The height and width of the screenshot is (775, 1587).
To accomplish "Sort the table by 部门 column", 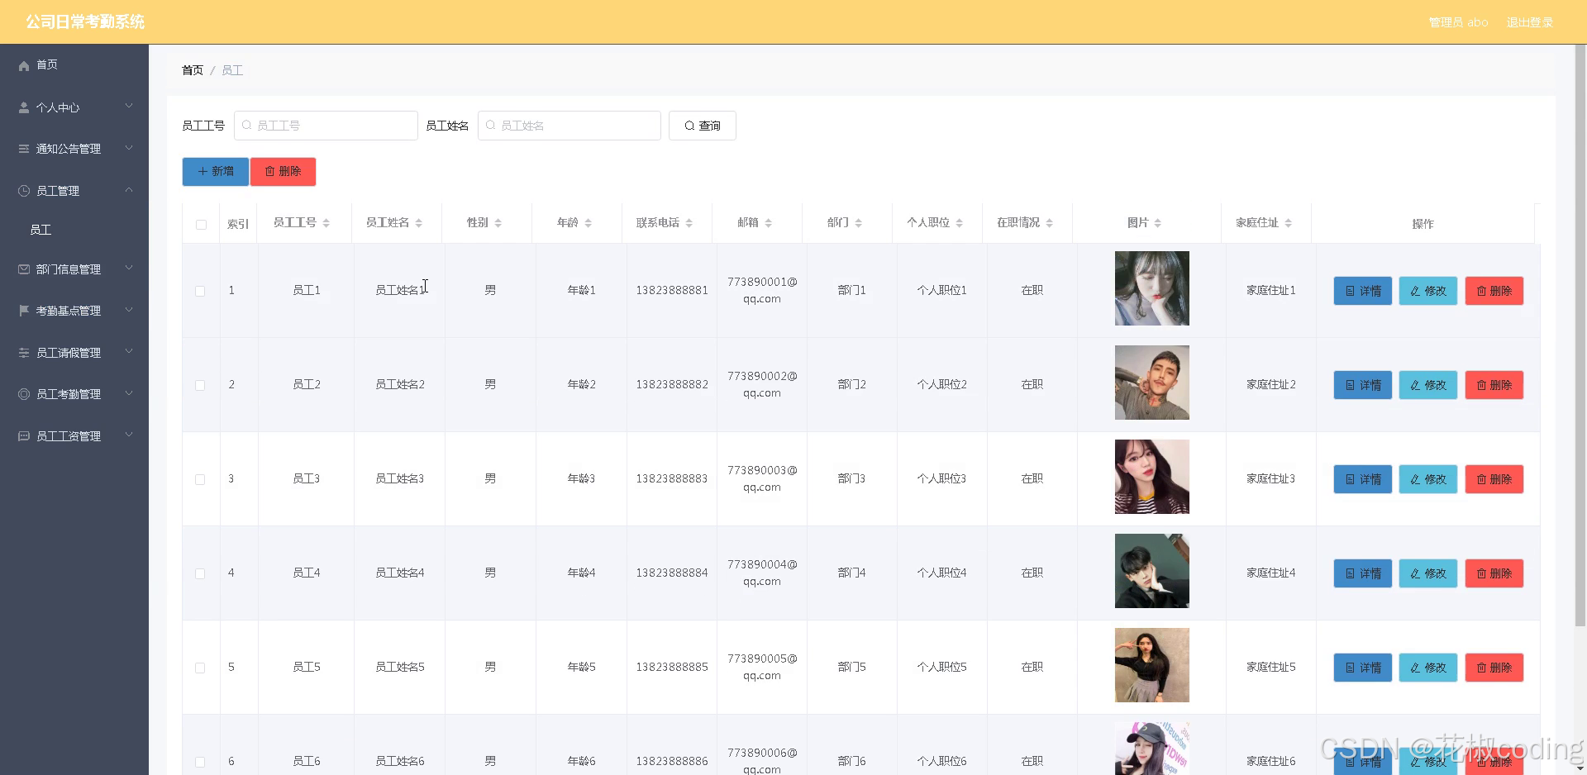I will (858, 223).
